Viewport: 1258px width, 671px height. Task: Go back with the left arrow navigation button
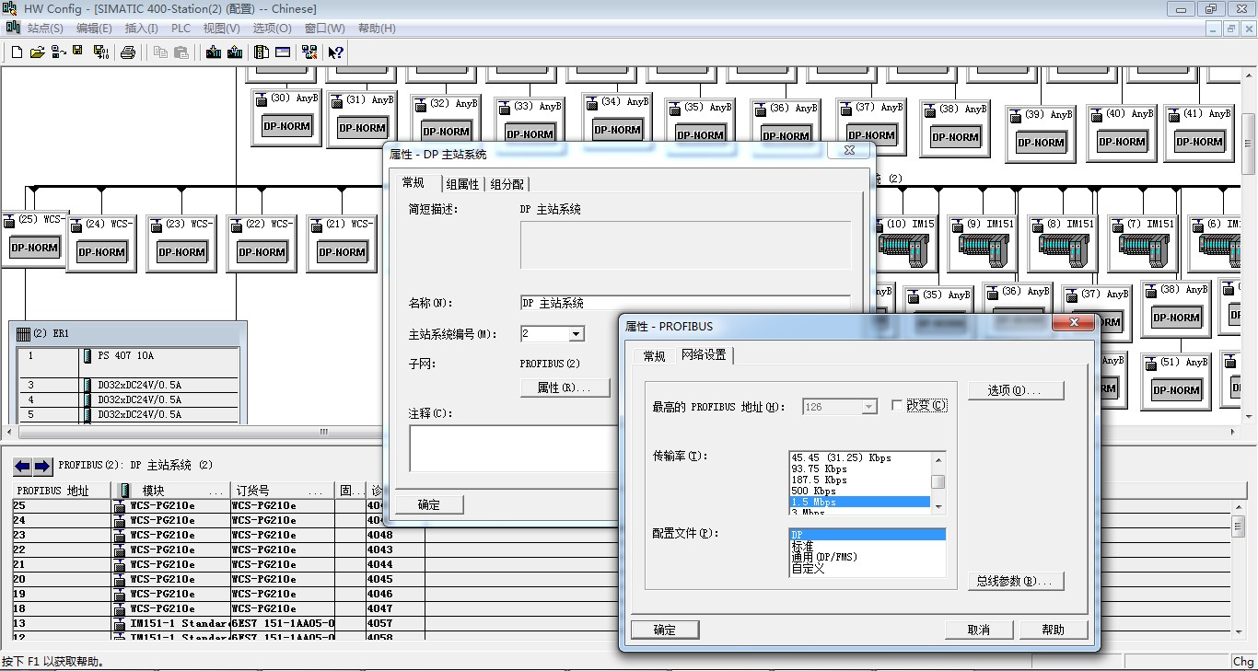[22, 466]
